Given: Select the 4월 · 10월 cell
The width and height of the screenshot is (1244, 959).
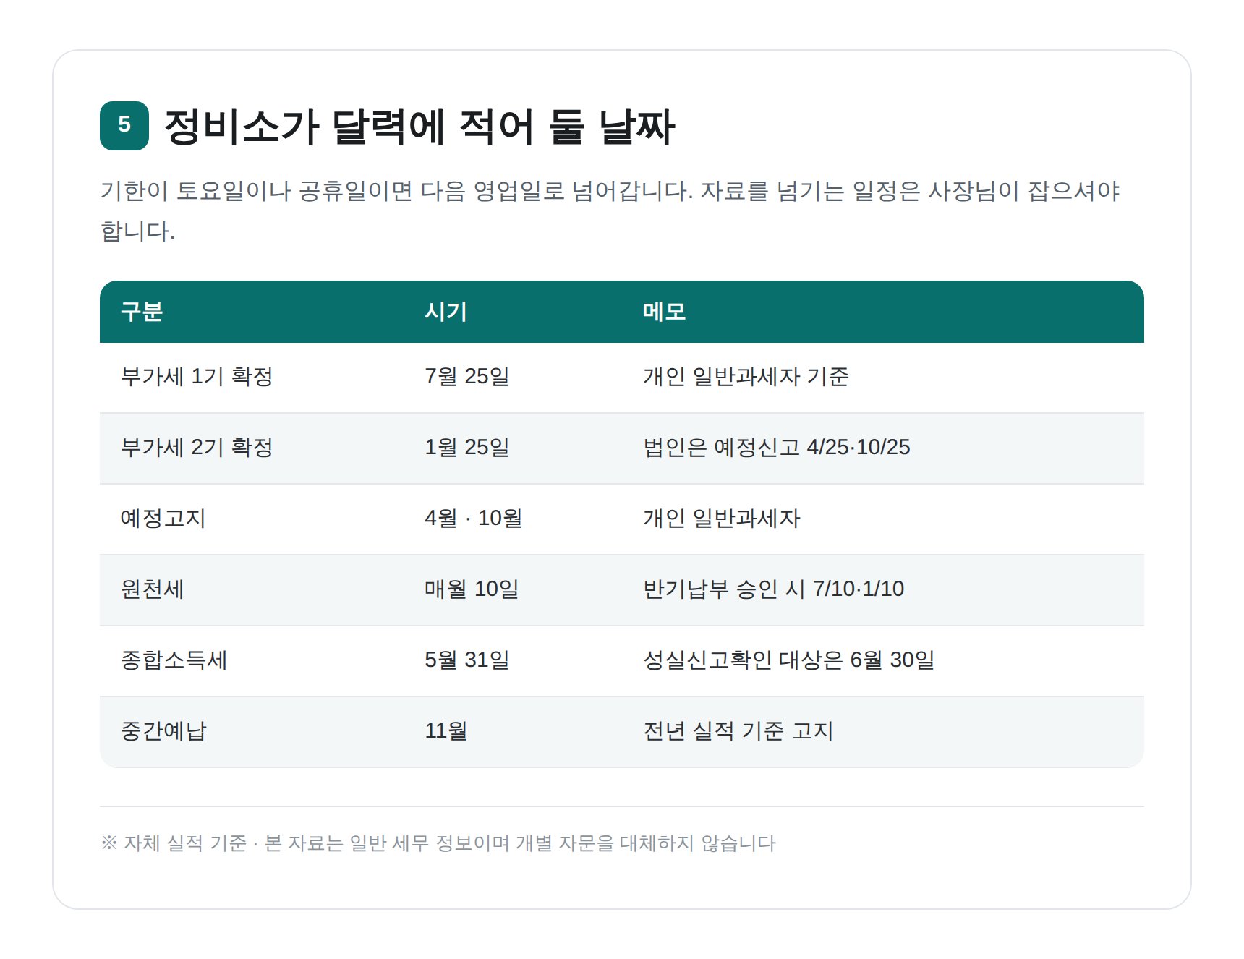Looking at the screenshot, I should pos(474,519).
